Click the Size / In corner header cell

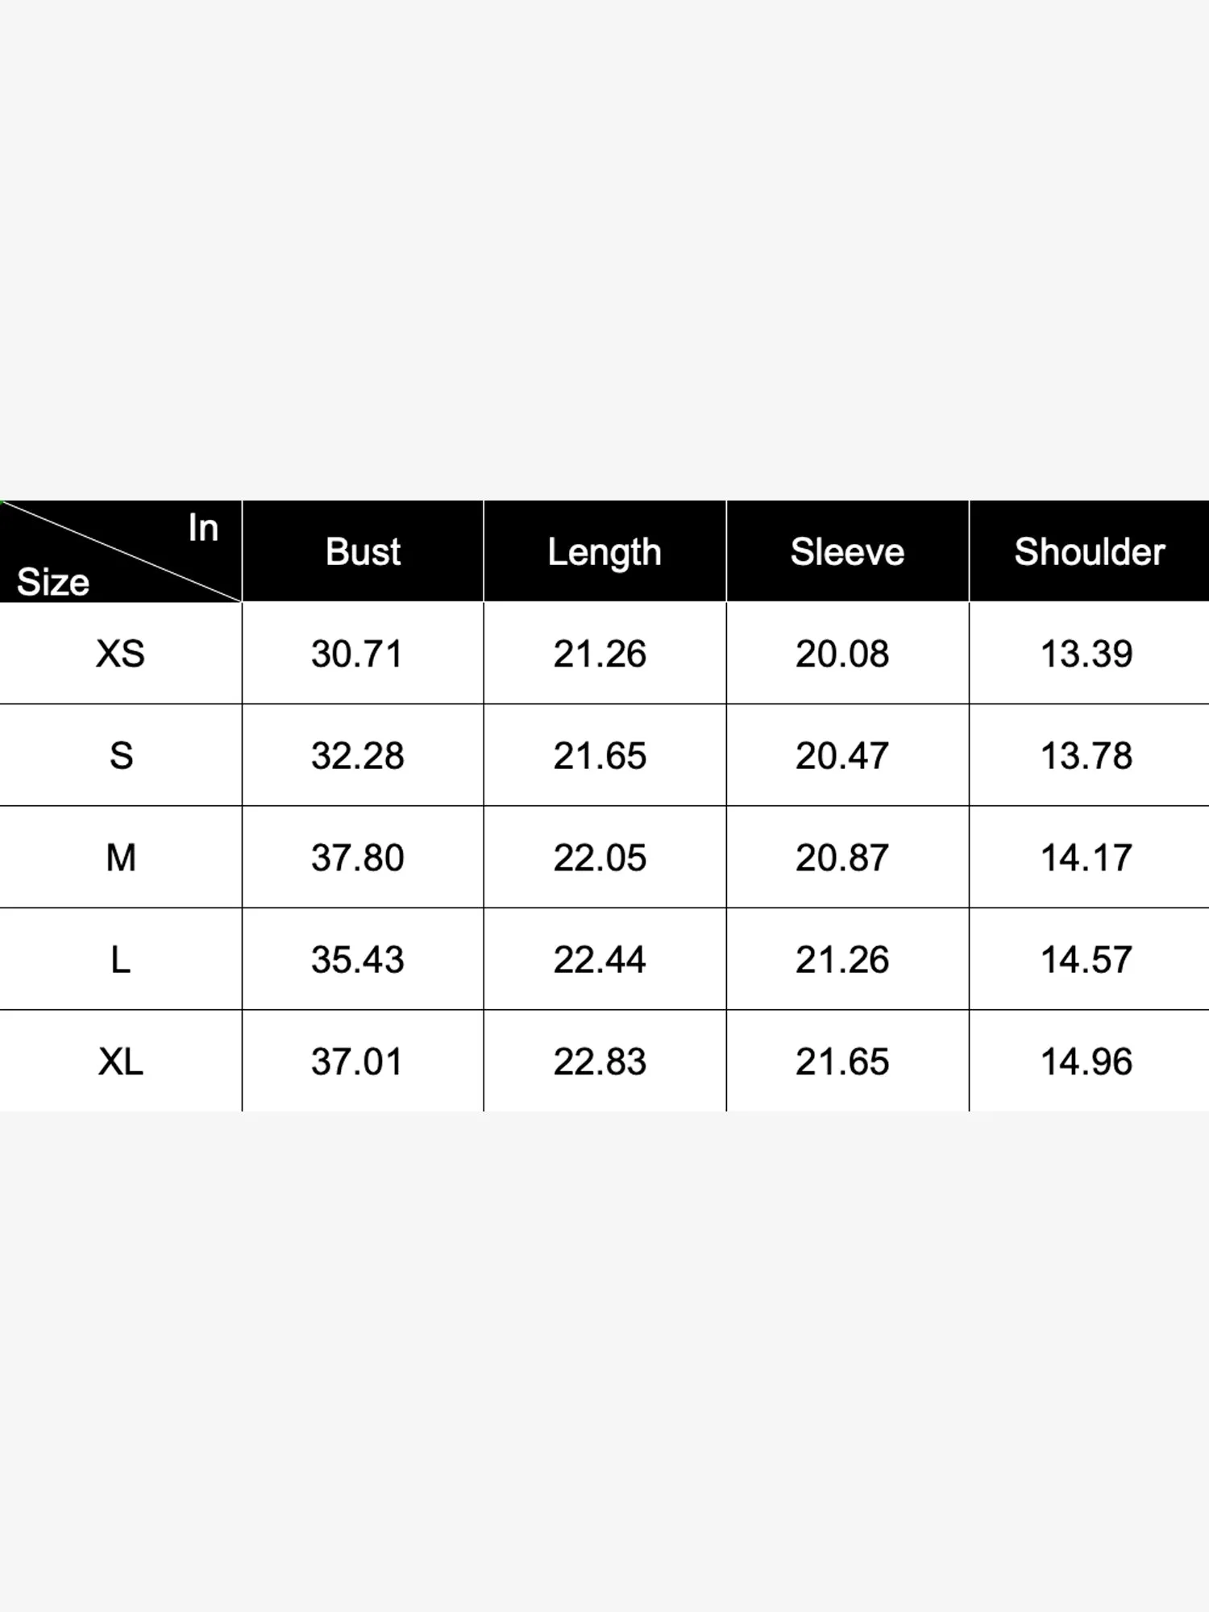(121, 551)
